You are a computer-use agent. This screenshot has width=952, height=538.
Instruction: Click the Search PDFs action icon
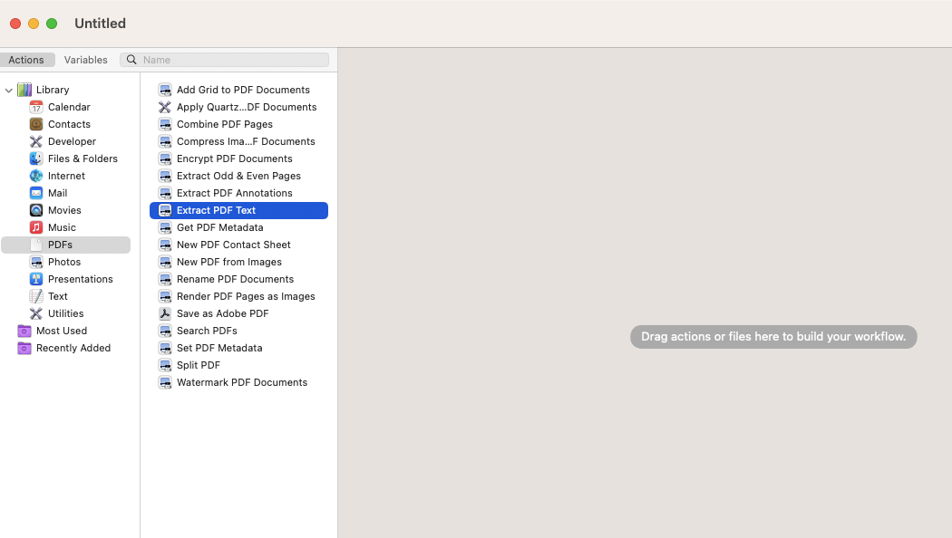pyautogui.click(x=164, y=331)
